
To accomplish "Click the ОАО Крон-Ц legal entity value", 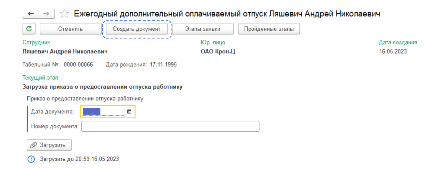I will (218, 51).
